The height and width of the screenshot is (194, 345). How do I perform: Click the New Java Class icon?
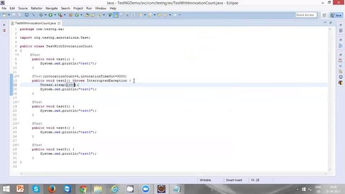click(77, 15)
